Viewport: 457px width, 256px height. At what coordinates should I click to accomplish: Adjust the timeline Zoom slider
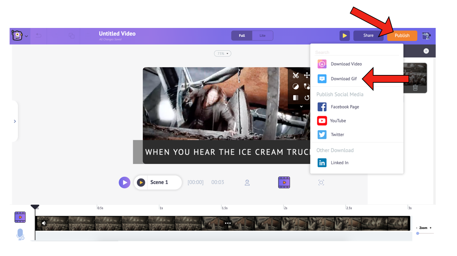(418, 233)
